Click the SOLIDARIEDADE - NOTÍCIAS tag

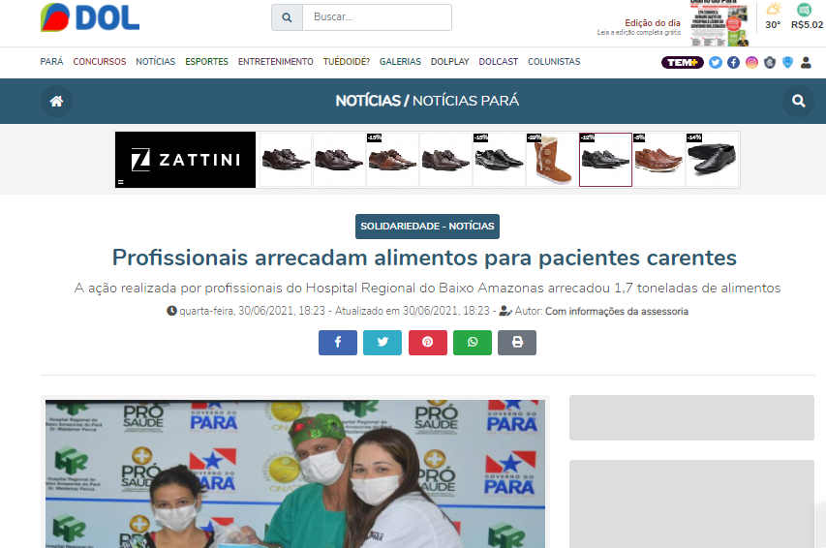(x=427, y=227)
